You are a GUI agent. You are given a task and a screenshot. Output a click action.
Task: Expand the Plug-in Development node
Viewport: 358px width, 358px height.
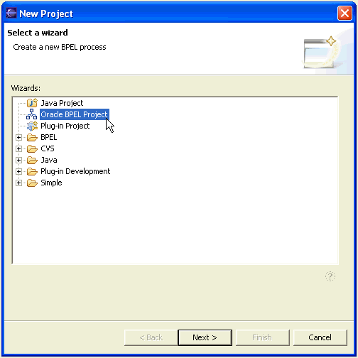point(18,171)
